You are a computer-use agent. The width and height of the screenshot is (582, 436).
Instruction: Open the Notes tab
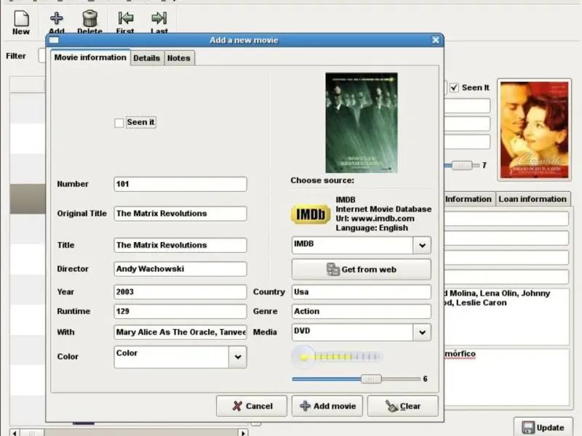point(179,58)
